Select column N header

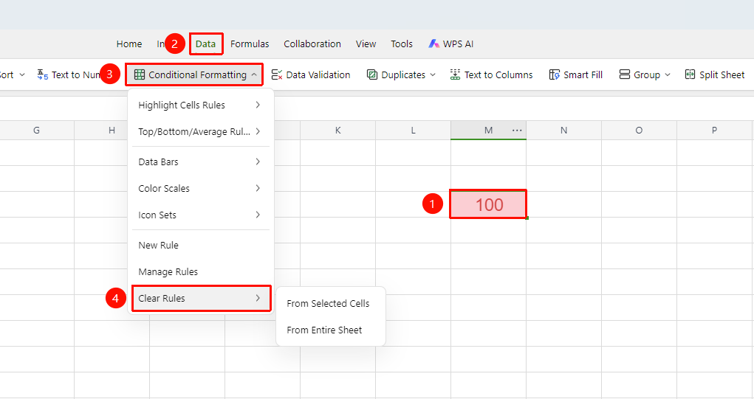pyautogui.click(x=563, y=130)
